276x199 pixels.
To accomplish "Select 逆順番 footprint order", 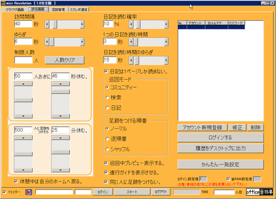I will pos(107,139).
